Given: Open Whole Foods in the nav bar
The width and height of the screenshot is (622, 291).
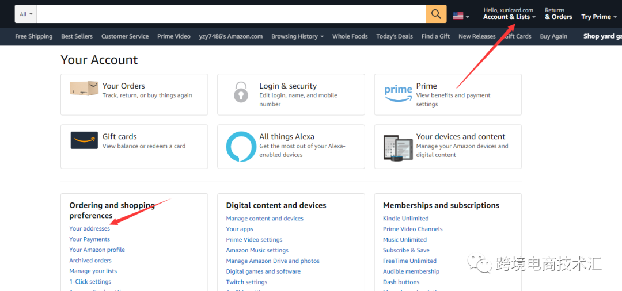Looking at the screenshot, I should (x=350, y=36).
